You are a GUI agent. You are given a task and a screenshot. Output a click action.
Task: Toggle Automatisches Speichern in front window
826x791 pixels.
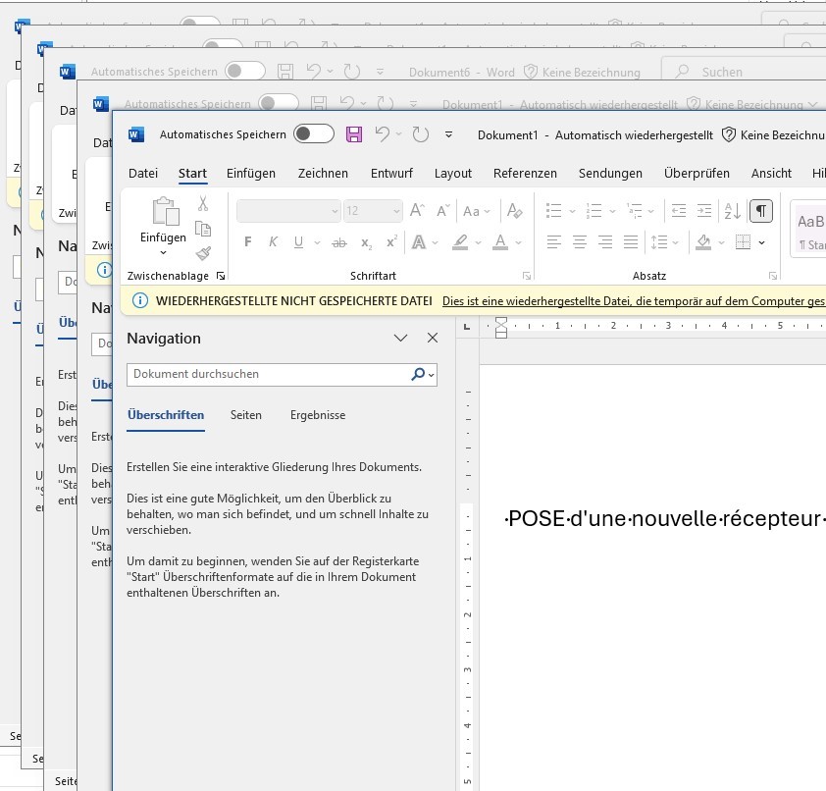pyautogui.click(x=314, y=133)
